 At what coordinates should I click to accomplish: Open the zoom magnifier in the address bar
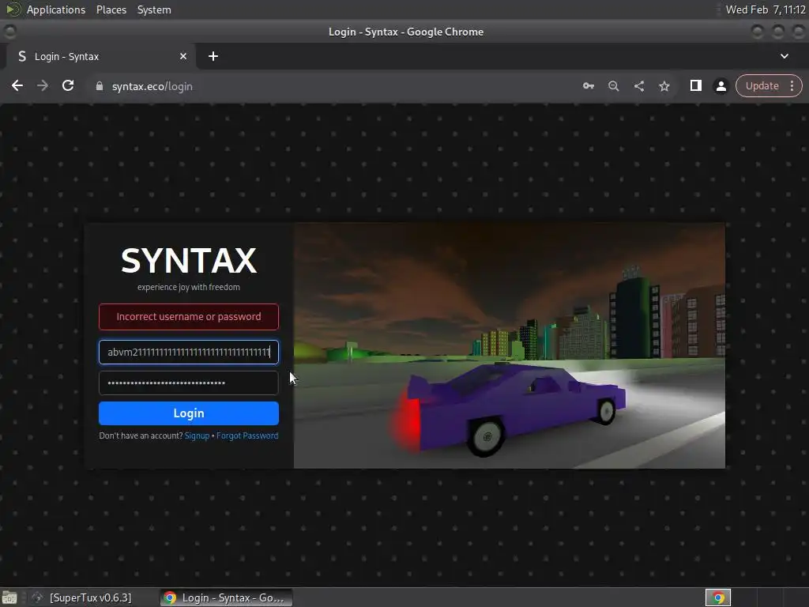coord(613,86)
